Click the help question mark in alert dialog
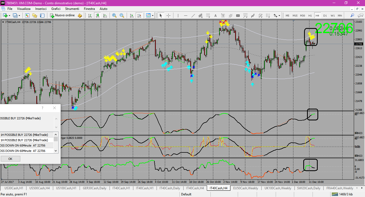Screen dimensions: 365x197 tap(42, 108)
